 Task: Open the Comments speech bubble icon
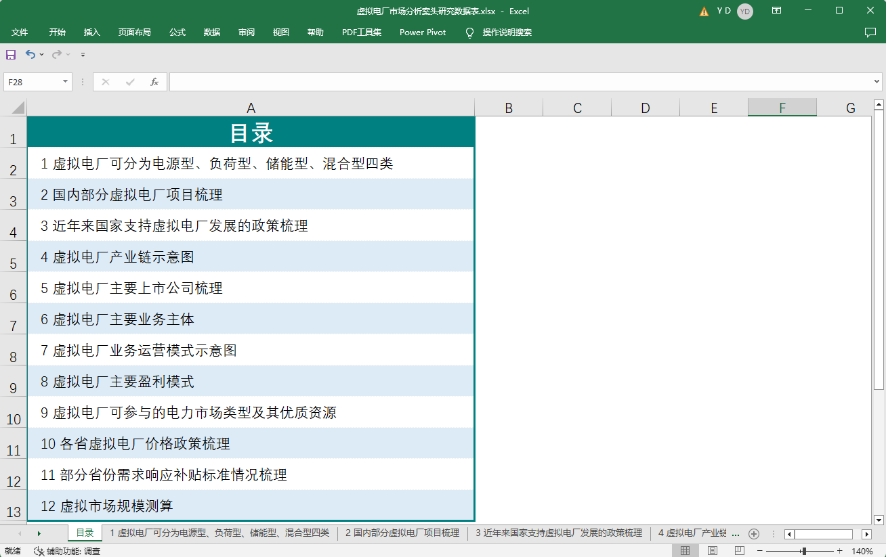870,32
